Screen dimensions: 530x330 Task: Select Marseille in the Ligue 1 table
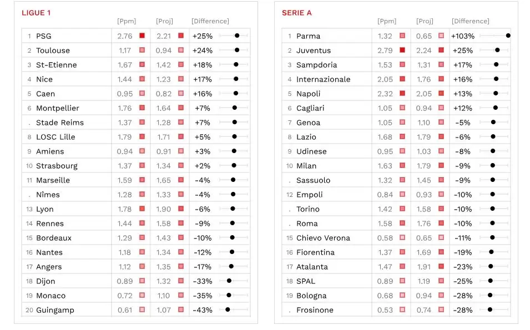(53, 180)
